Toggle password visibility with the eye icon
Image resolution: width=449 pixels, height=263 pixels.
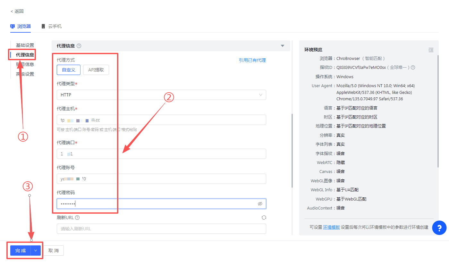pos(260,203)
